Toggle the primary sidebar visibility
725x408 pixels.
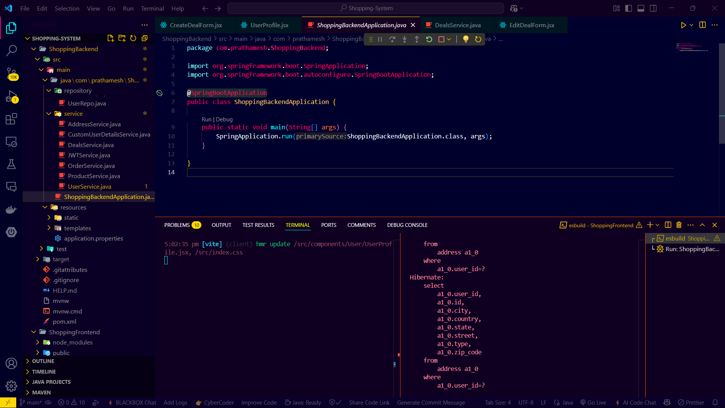pos(628,8)
